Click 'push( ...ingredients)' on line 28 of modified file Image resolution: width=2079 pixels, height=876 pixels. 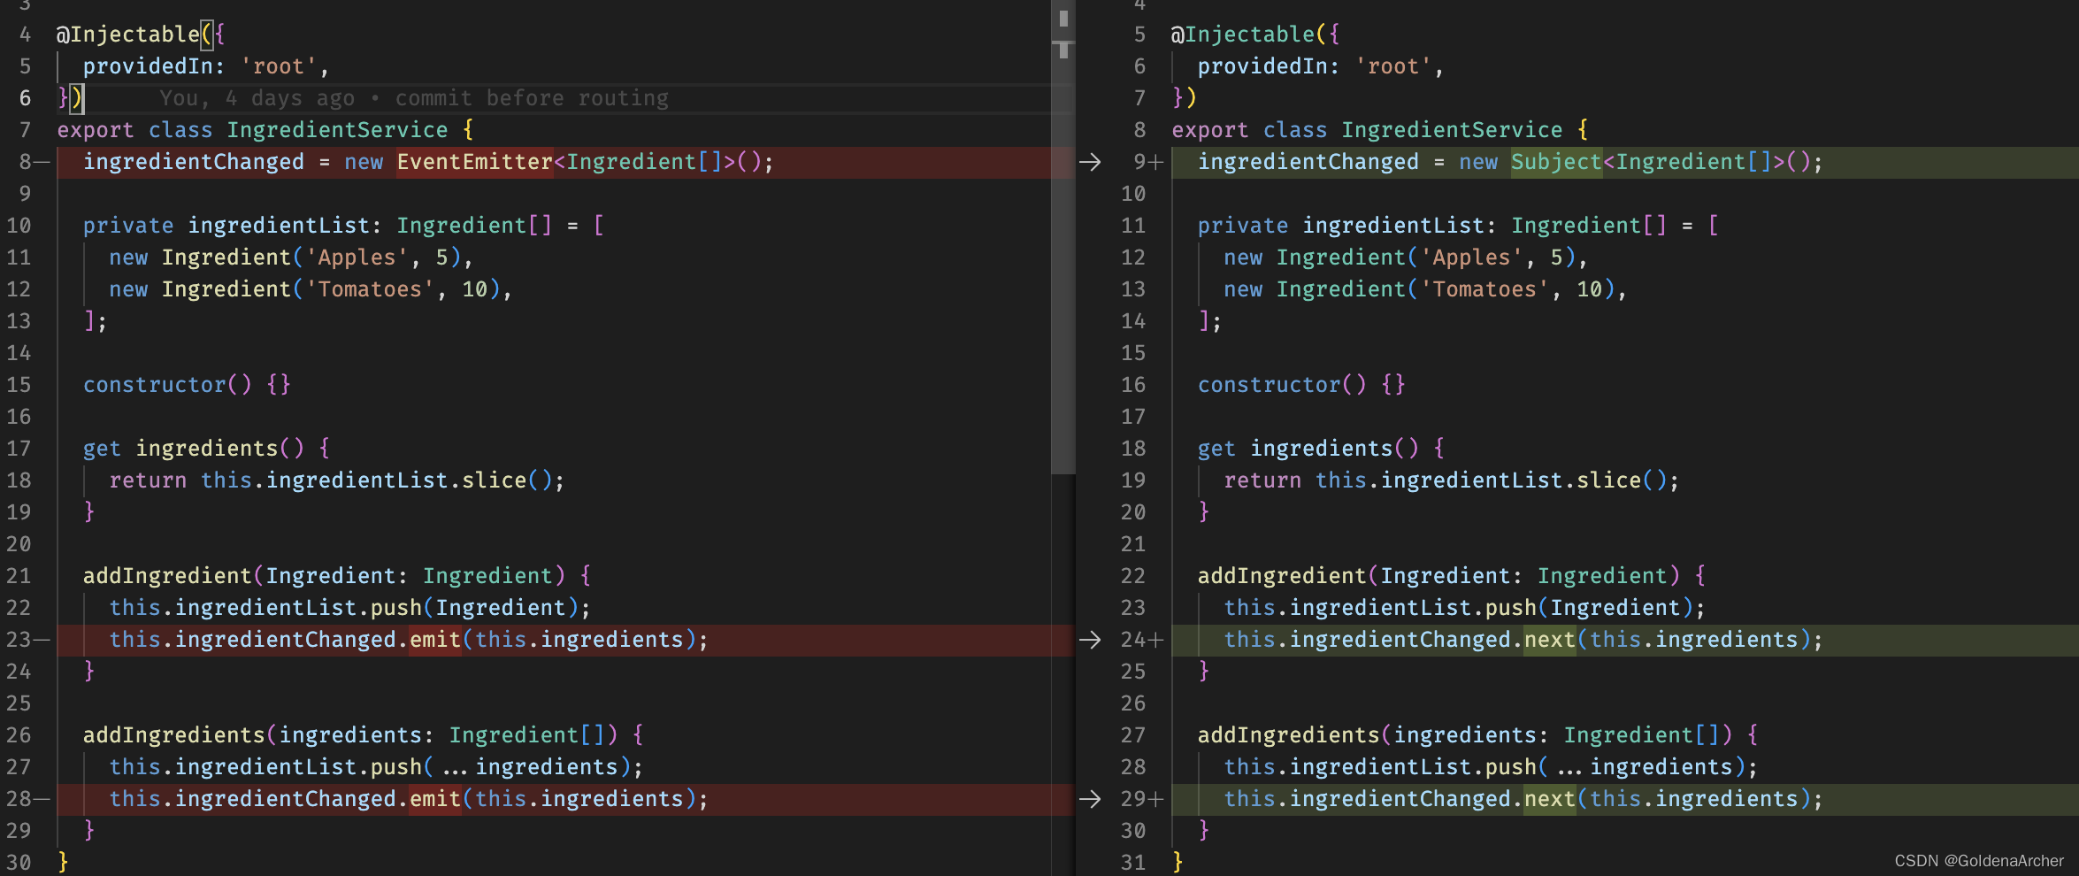[x=1615, y=767]
